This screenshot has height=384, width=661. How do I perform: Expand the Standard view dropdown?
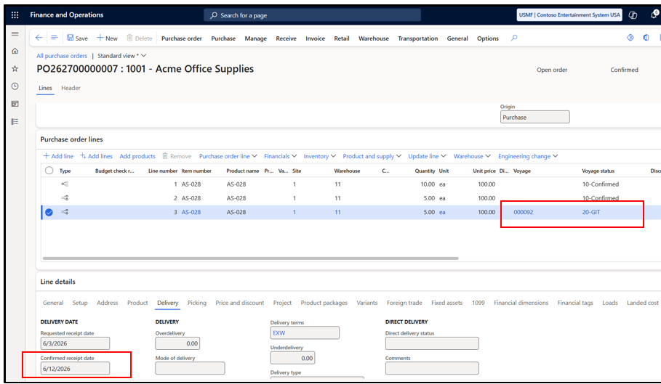click(x=122, y=55)
